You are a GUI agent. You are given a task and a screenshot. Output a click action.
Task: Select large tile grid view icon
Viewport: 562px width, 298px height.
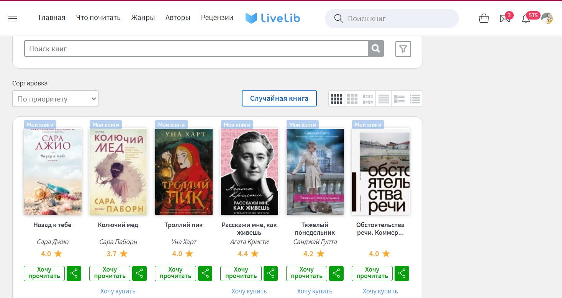tap(352, 99)
